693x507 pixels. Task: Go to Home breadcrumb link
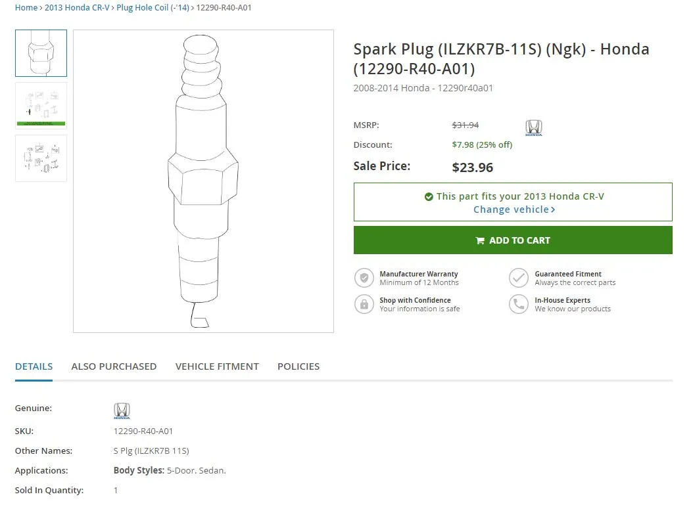(x=26, y=8)
